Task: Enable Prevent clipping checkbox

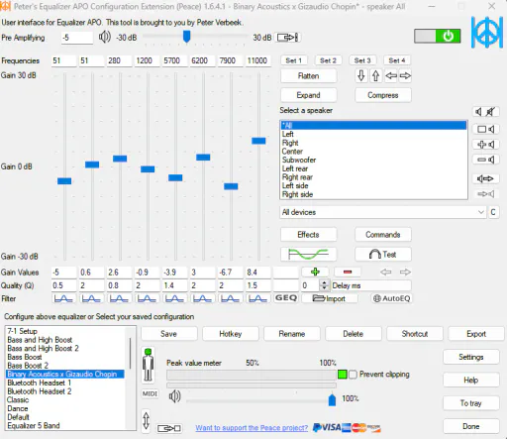Action: 353,375
